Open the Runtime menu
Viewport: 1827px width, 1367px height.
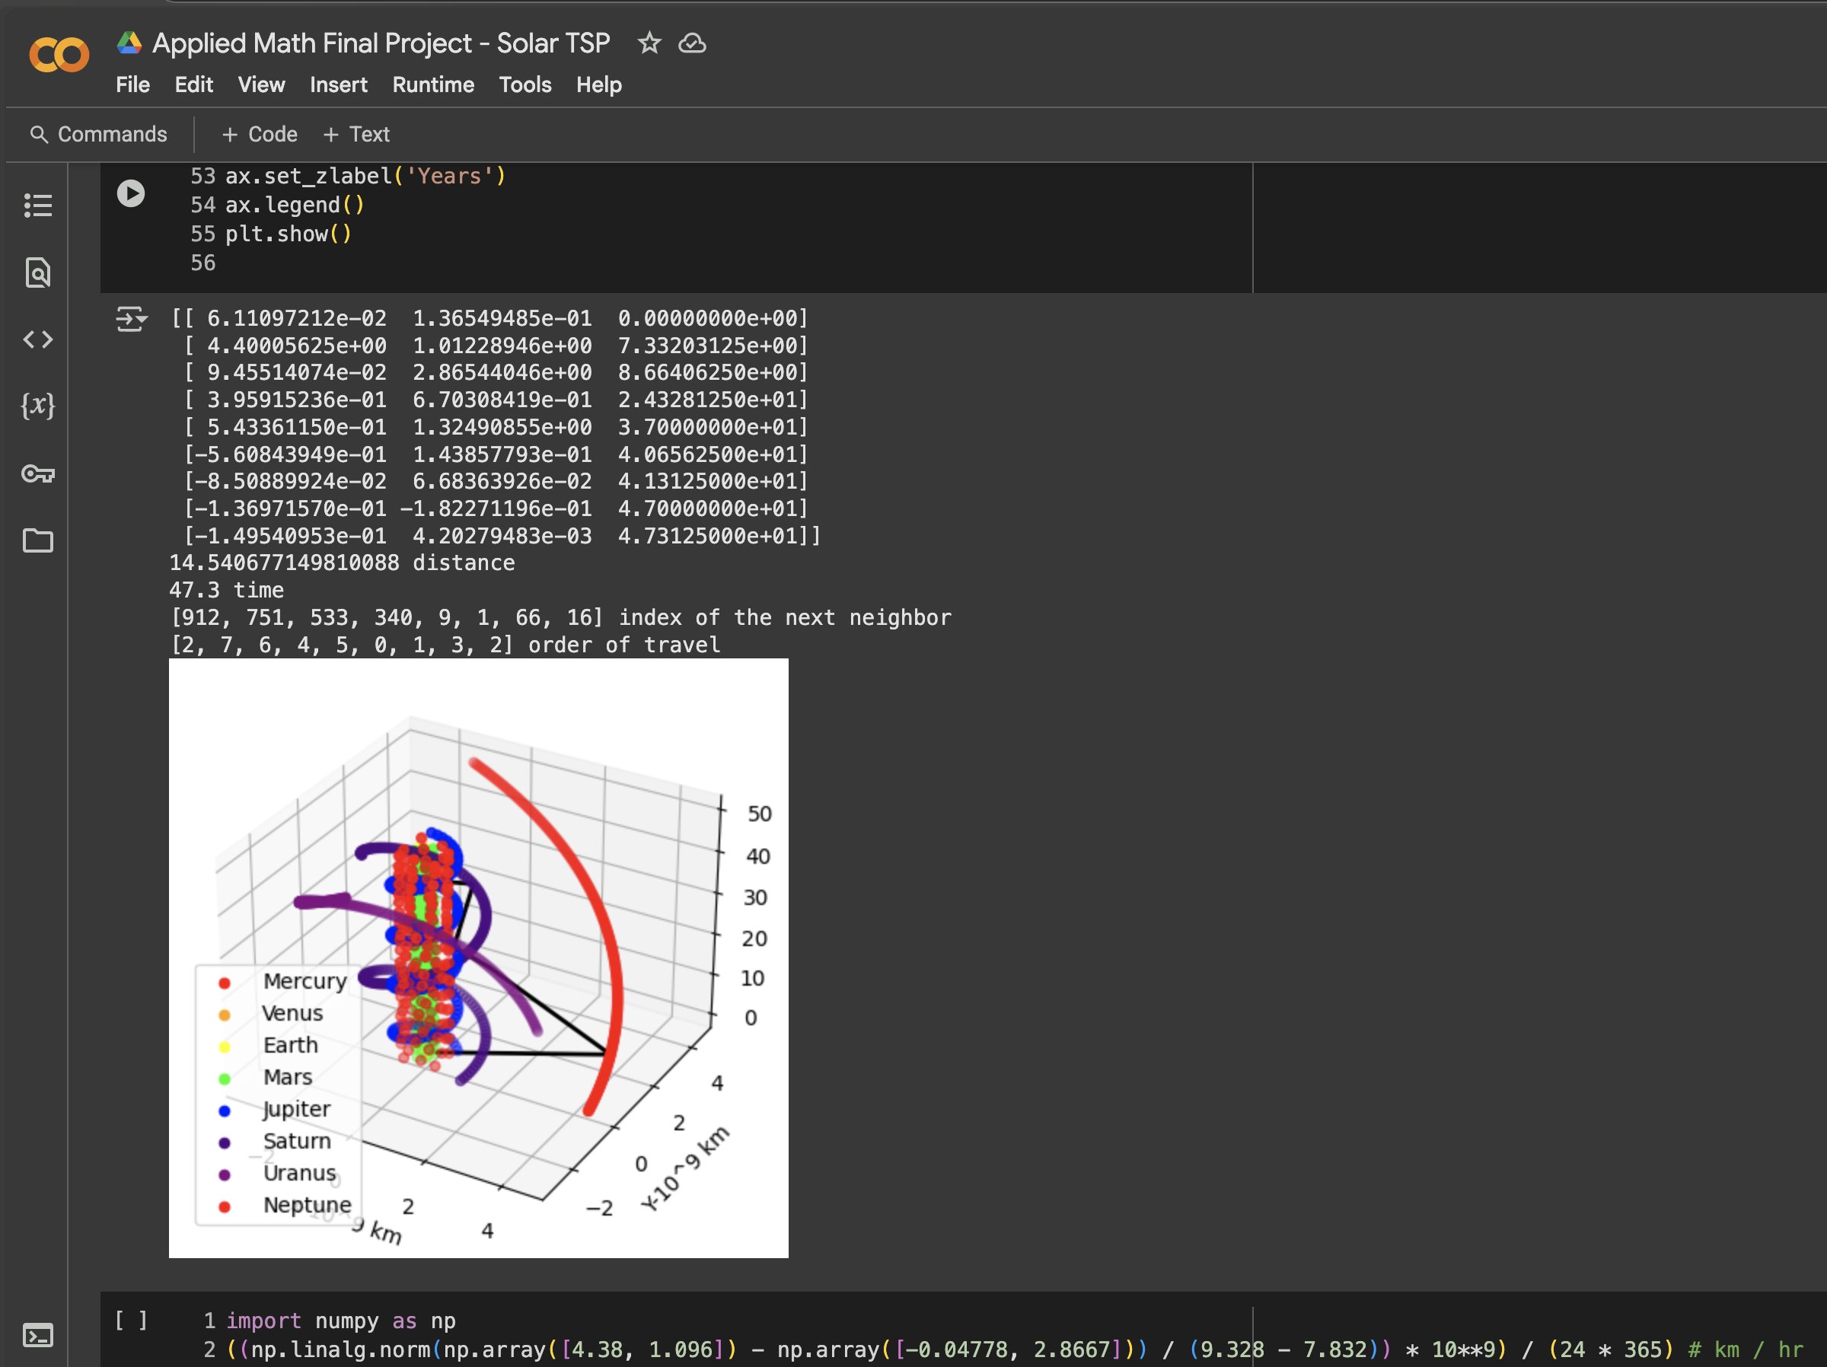pyautogui.click(x=433, y=84)
